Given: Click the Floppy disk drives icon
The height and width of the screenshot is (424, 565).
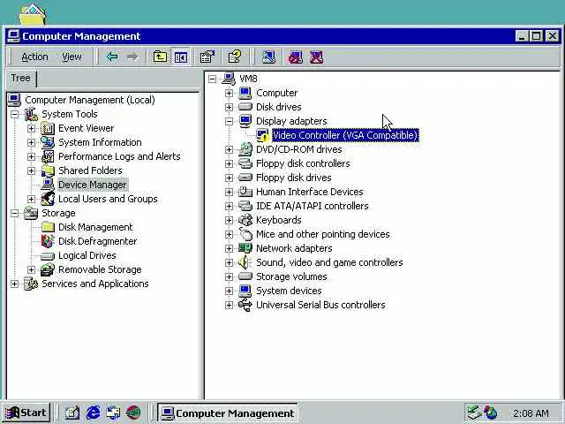Looking at the screenshot, I should [x=245, y=178].
